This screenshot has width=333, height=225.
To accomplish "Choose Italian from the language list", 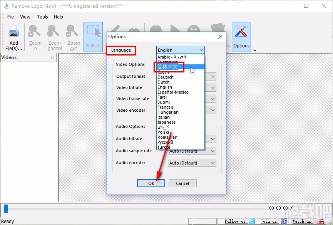I will pos(181,117).
